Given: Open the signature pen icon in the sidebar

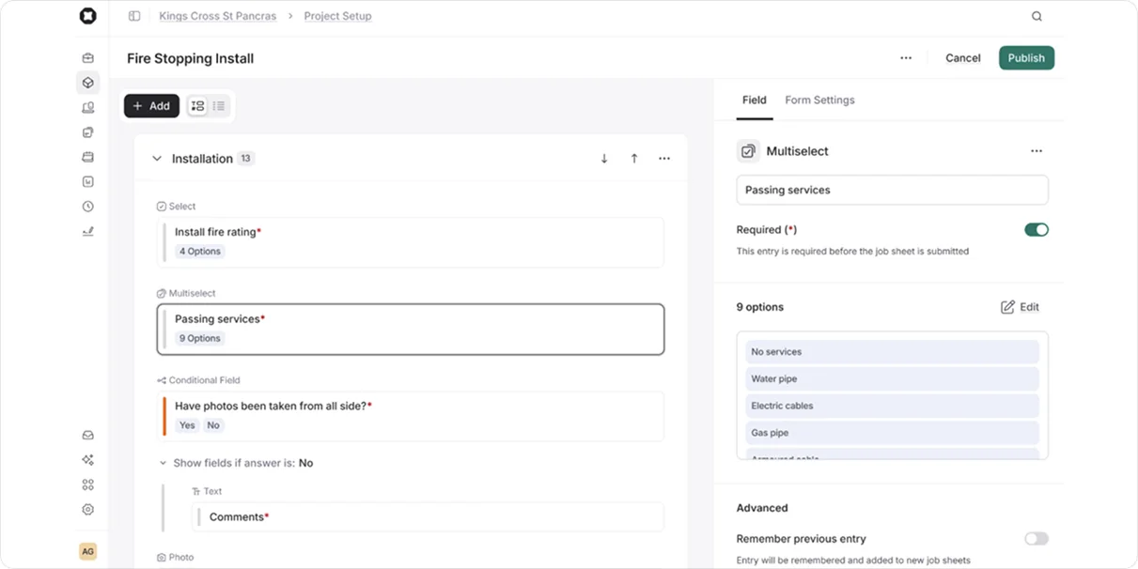Looking at the screenshot, I should click(87, 231).
